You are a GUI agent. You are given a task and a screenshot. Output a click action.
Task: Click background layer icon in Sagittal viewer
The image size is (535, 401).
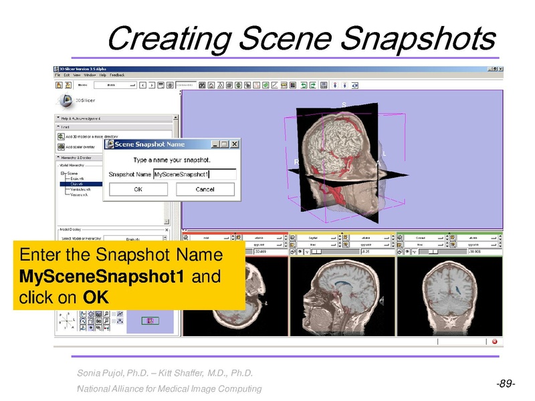pos(346,245)
